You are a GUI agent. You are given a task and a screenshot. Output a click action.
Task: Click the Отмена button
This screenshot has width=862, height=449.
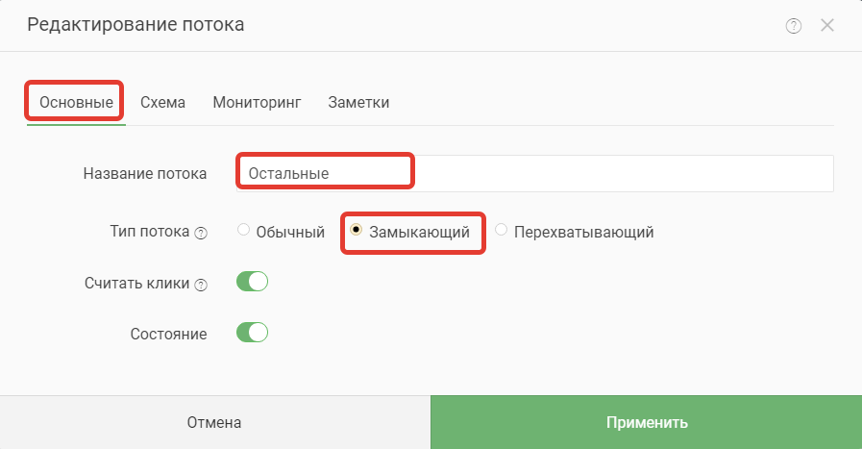[x=215, y=422]
